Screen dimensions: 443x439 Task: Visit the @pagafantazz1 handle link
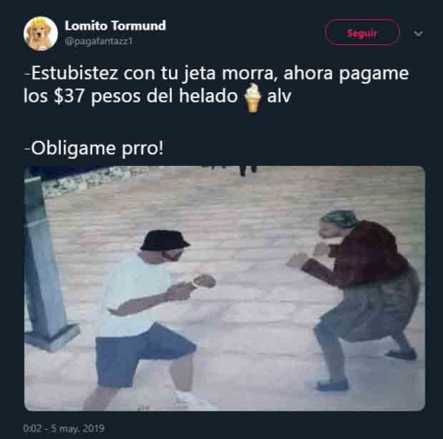[99, 42]
